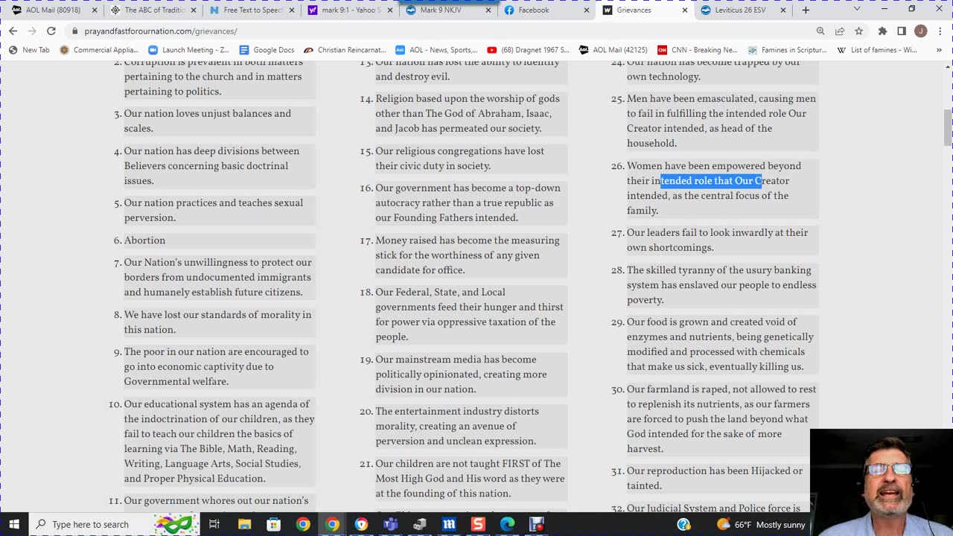This screenshot has height=536, width=953.
Task: Open Microsoft Teams from the taskbar
Action: coord(390,524)
